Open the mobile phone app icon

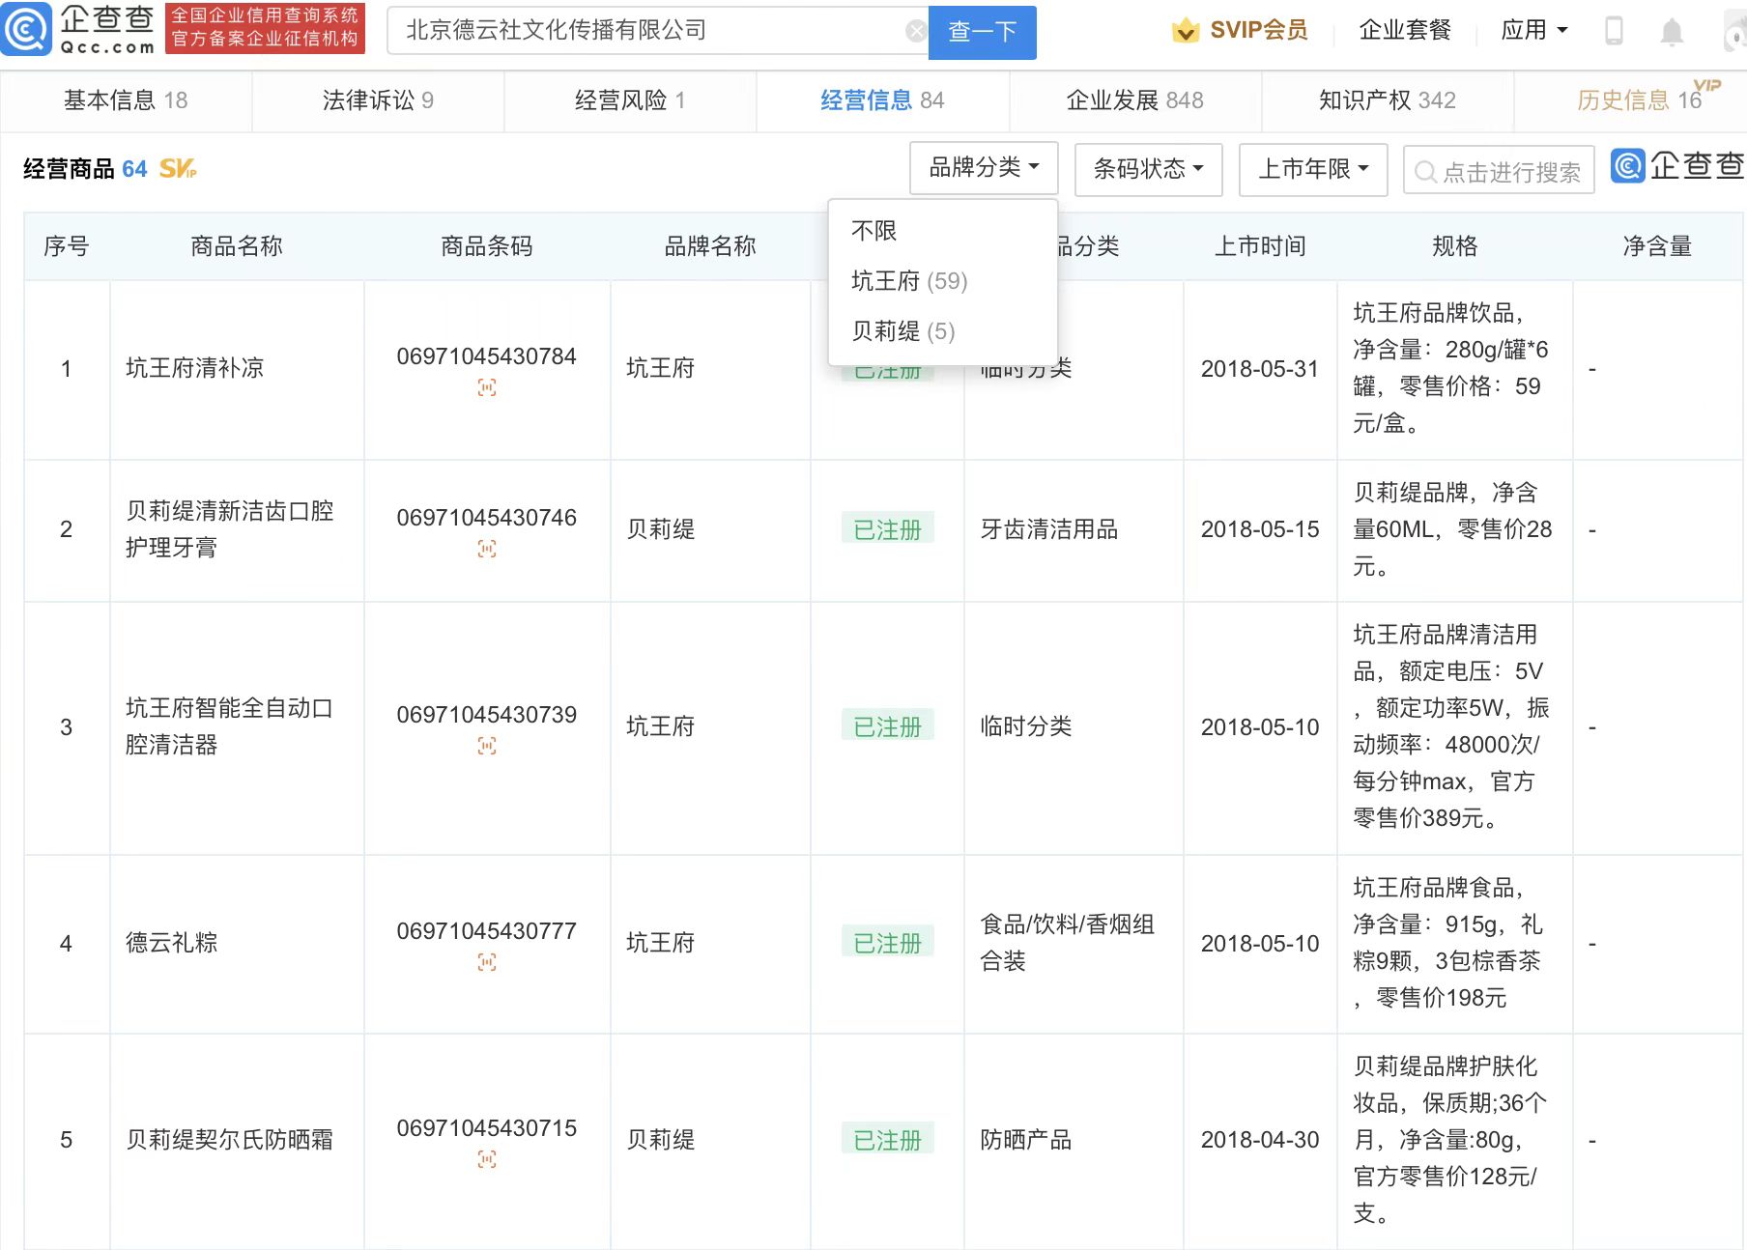click(x=1614, y=31)
